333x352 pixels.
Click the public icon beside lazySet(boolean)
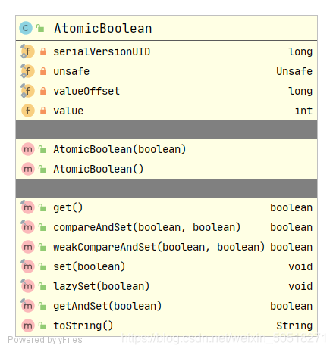point(42,286)
